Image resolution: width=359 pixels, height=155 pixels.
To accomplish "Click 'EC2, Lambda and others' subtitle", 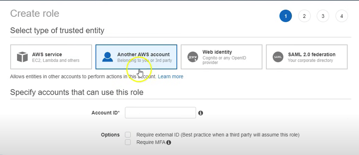I will (56, 60).
